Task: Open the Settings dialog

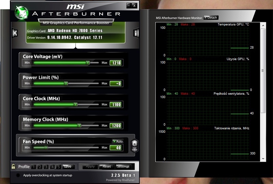Action: point(123,167)
